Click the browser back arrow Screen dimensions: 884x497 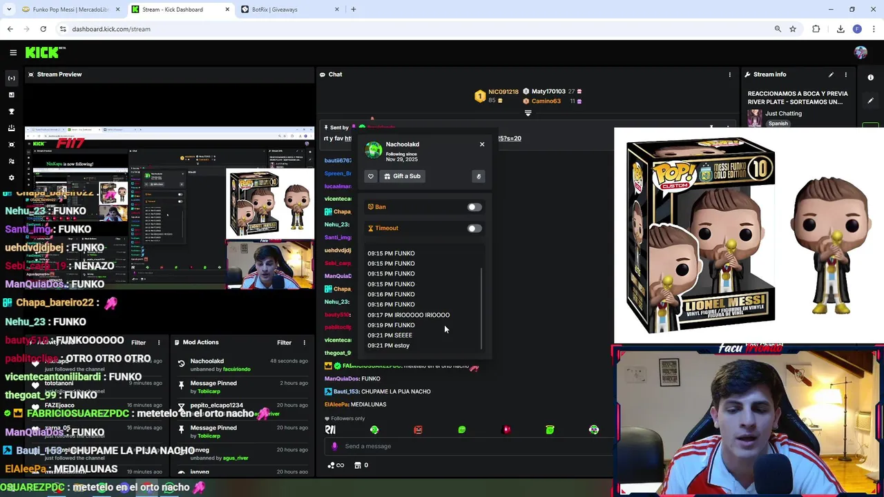tap(10, 29)
